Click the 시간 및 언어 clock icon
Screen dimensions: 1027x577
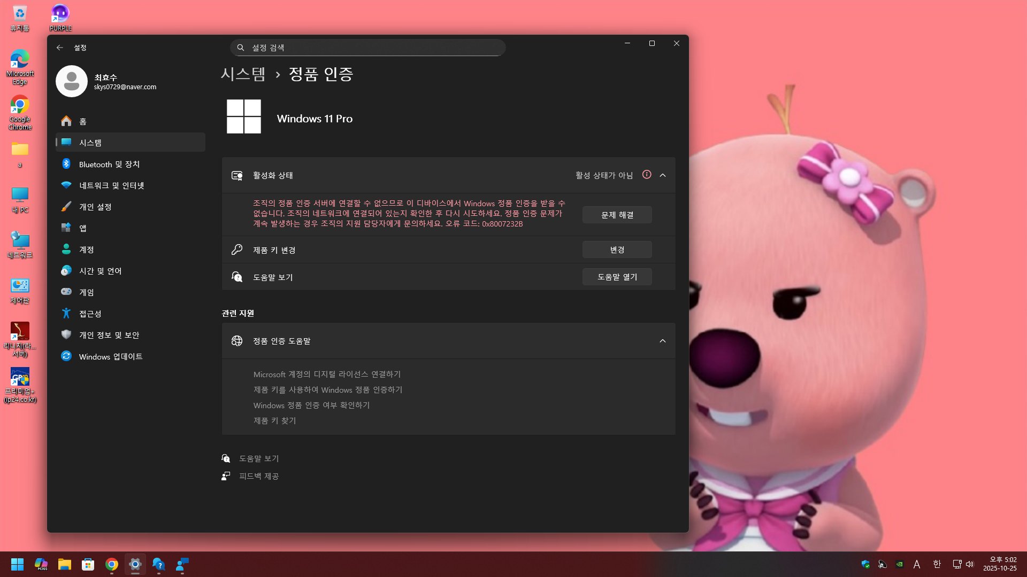(66, 271)
